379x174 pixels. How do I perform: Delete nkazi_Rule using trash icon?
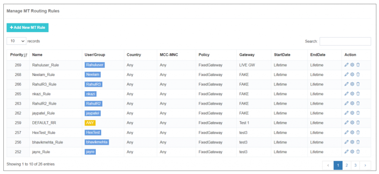[358, 94]
